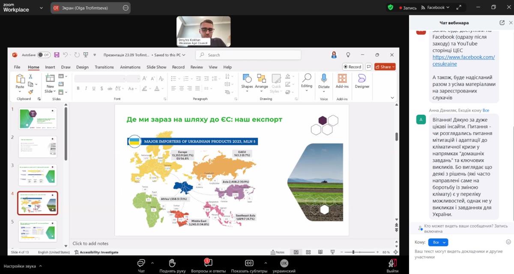Screen dimensions: 514x274
Task: Click the Raise Hand icon in Zoom
Action: 172,263
